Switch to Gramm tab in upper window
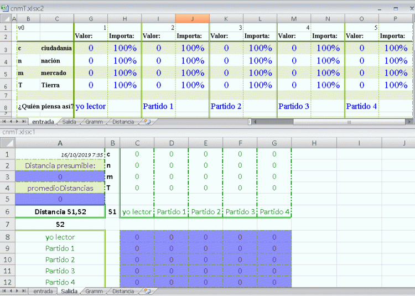 pos(94,122)
